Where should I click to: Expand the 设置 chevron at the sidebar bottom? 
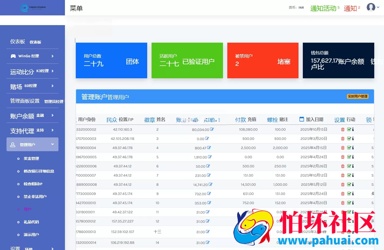coord(52,249)
